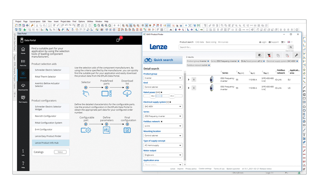Select the Selectors sidebar icon
This screenshot has width=319, height=194.
[x=23, y=75]
